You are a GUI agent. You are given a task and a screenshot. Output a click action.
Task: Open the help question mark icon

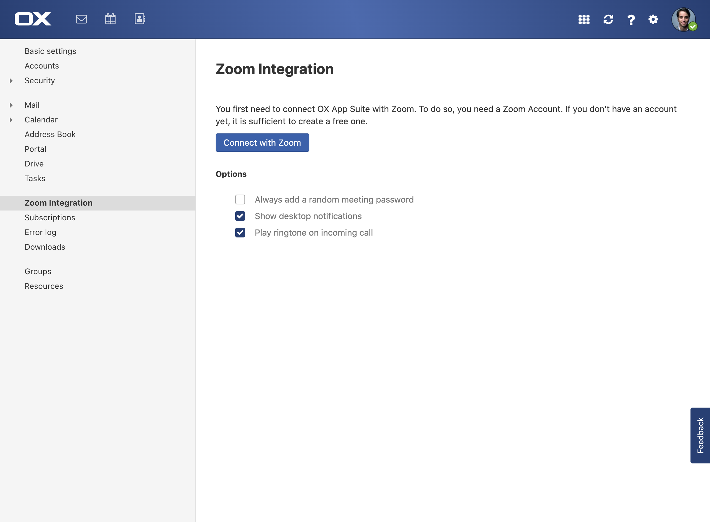pyautogui.click(x=631, y=20)
